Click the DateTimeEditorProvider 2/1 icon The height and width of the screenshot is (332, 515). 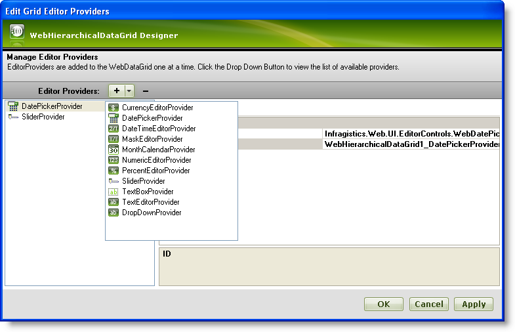coord(113,129)
